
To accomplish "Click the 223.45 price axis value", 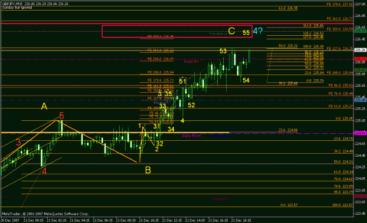I will click(x=361, y=214).
